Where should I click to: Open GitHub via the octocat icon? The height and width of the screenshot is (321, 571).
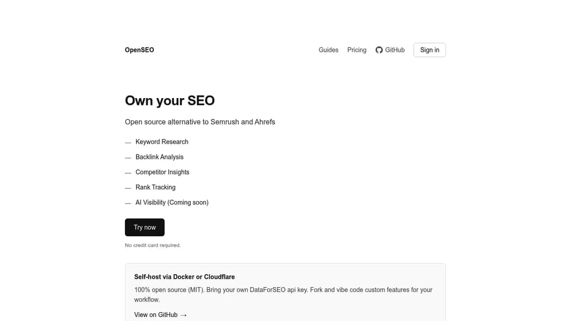(380, 50)
